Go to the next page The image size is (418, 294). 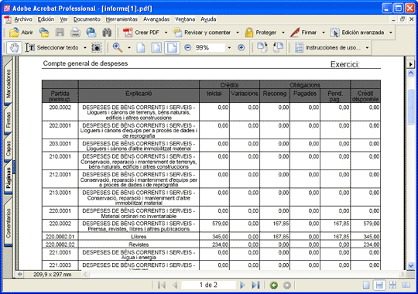242,285
